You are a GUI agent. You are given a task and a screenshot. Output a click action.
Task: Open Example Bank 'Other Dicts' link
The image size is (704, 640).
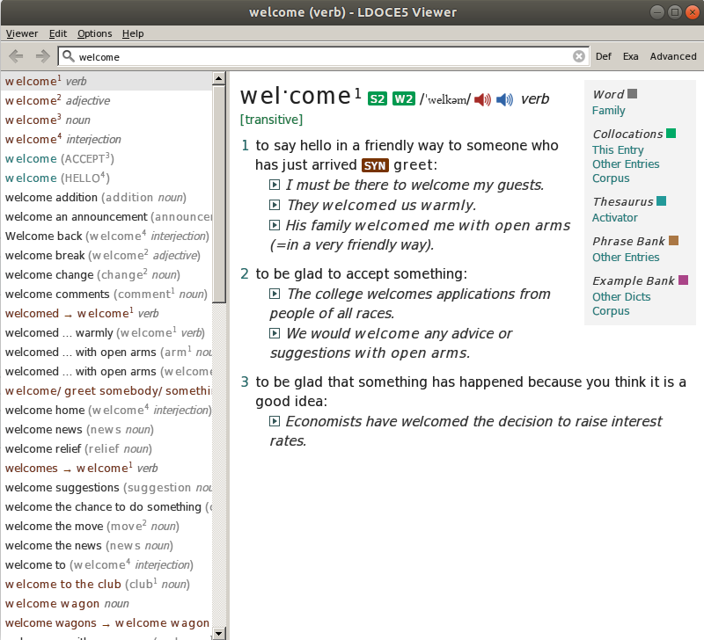click(x=621, y=297)
